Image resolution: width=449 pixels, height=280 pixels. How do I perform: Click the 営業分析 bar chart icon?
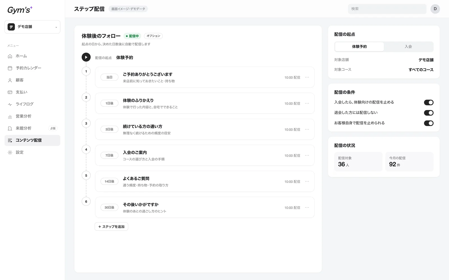tap(10, 116)
